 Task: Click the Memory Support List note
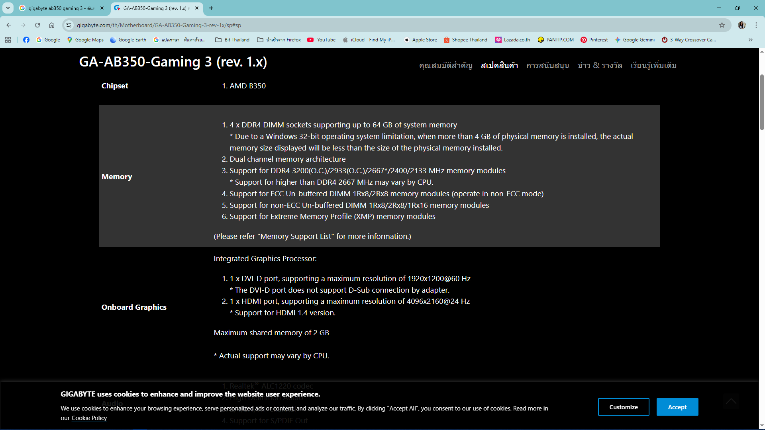click(x=312, y=236)
